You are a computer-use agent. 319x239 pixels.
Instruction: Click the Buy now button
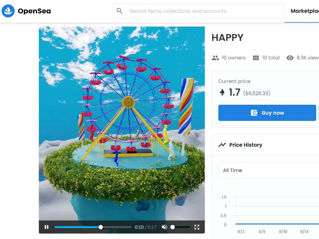[267, 113]
